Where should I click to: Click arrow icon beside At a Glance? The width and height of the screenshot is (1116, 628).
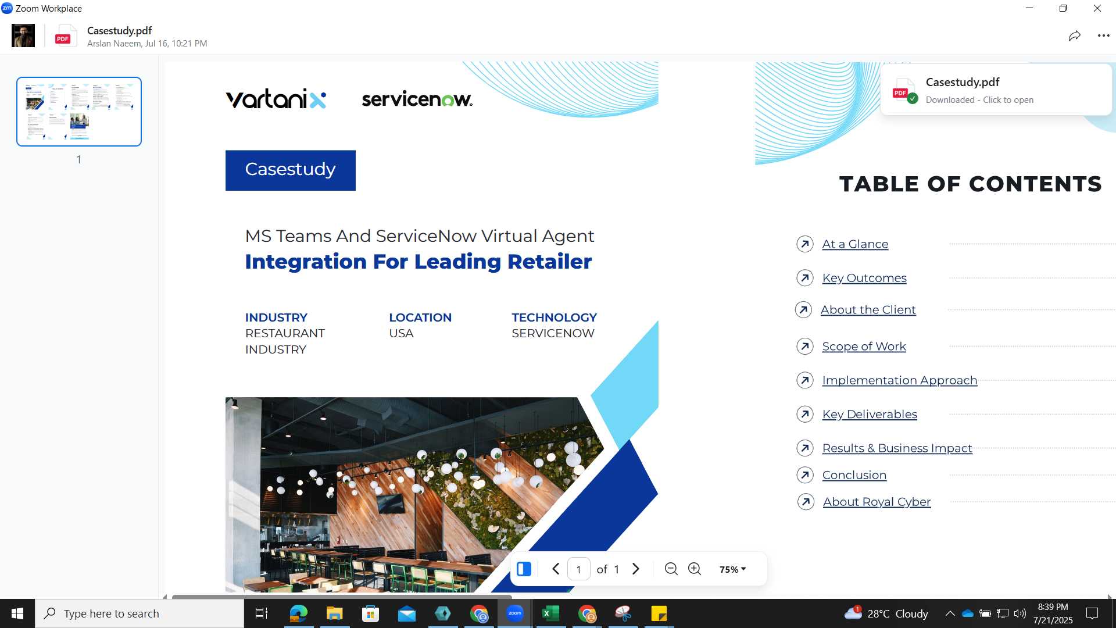[x=805, y=244]
